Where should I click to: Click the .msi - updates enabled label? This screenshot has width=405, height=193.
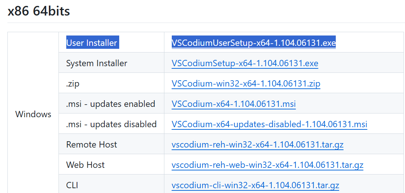(111, 104)
